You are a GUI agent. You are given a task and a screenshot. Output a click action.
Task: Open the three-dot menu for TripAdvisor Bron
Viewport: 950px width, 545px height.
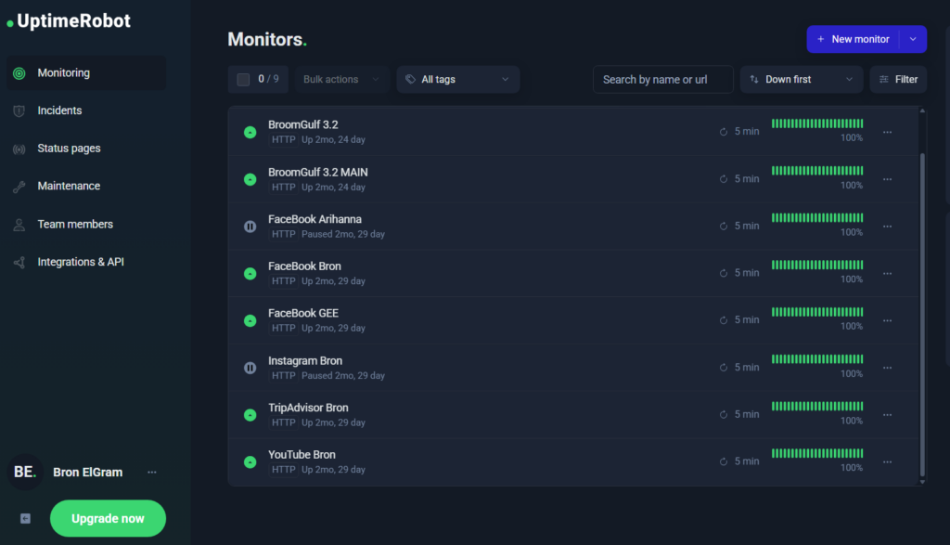click(887, 415)
